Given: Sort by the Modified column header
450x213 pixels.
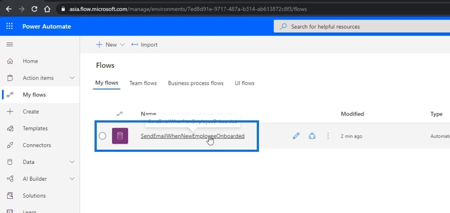Looking at the screenshot, I should [352, 114].
